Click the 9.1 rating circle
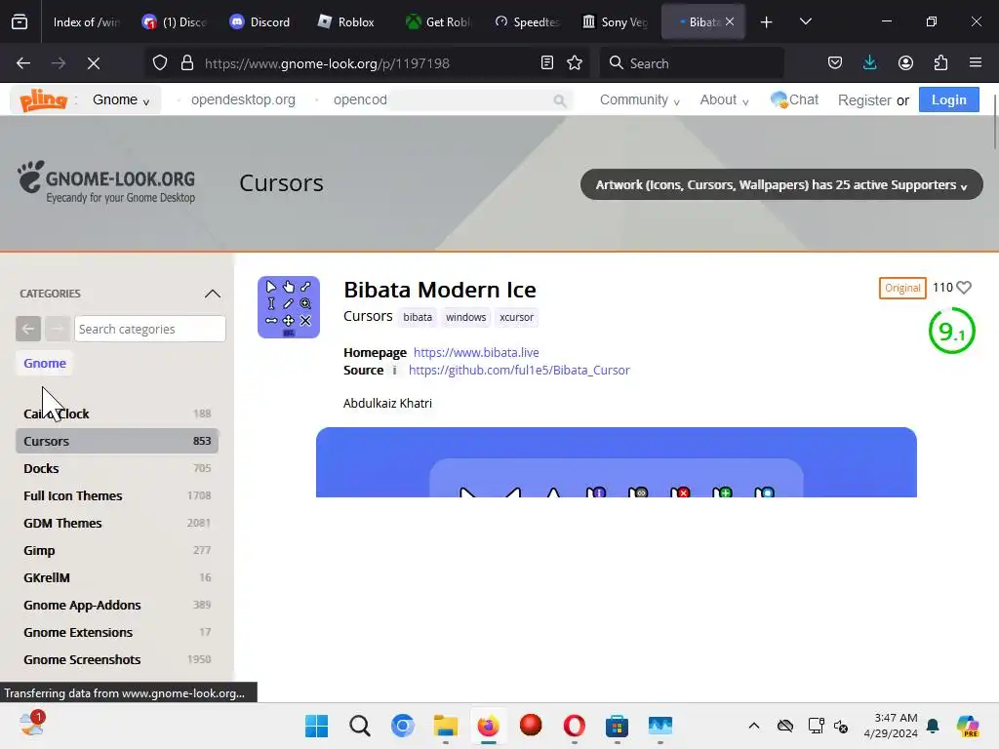The image size is (999, 749). [x=952, y=331]
